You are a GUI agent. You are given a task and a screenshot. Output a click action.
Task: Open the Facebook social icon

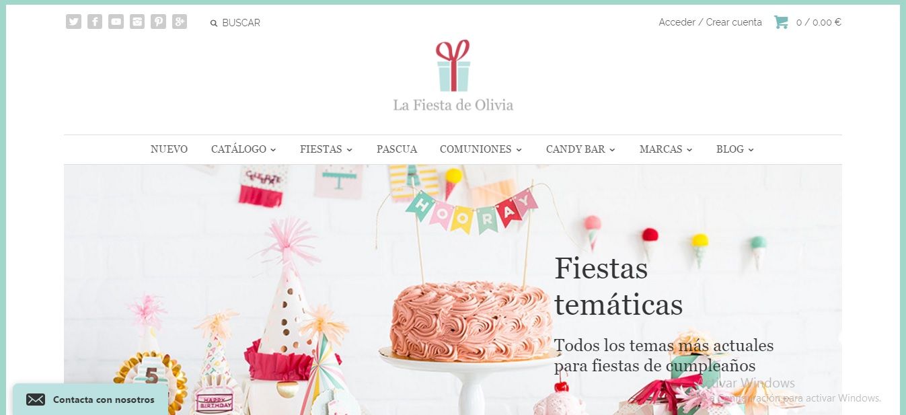point(95,22)
